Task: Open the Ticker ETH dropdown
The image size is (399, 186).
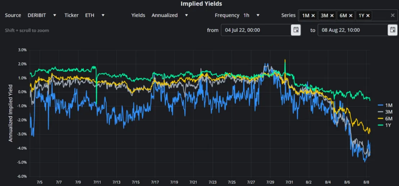Action: (95, 15)
